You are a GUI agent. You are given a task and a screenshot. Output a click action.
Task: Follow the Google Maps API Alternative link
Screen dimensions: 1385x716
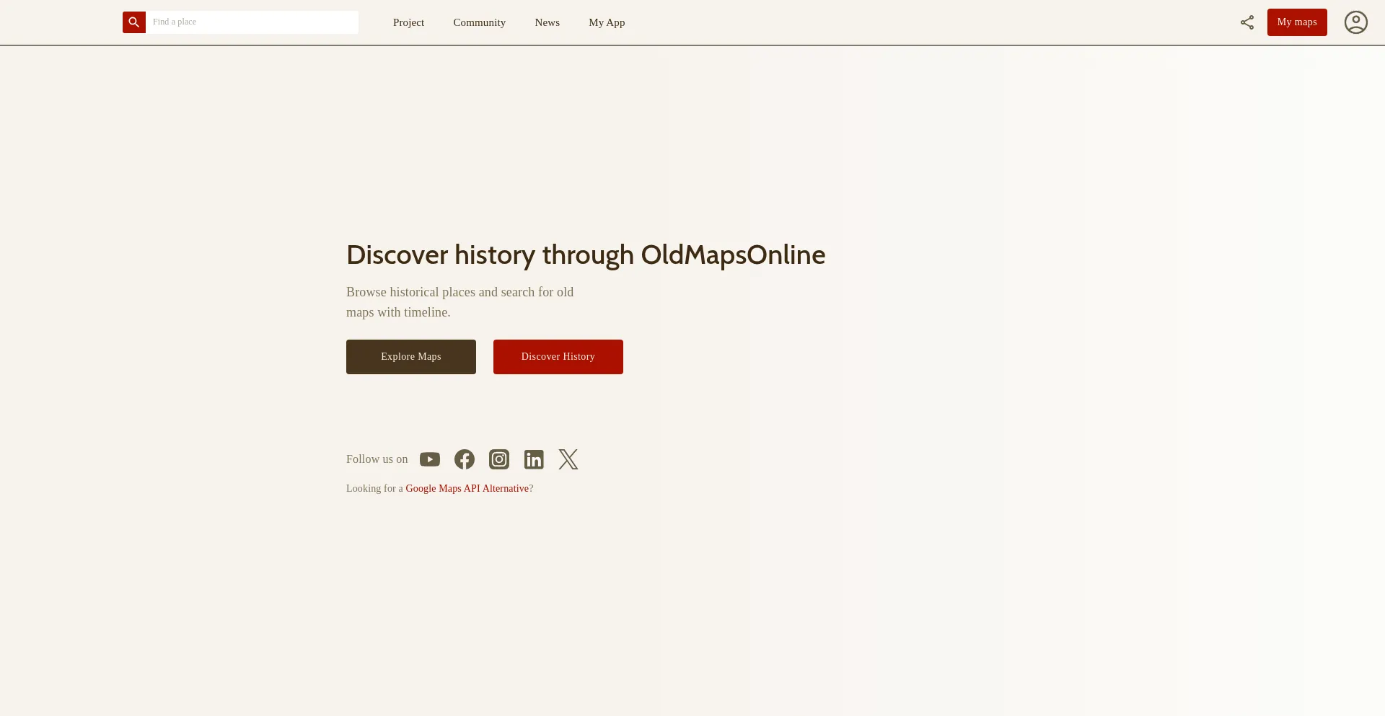(467, 488)
